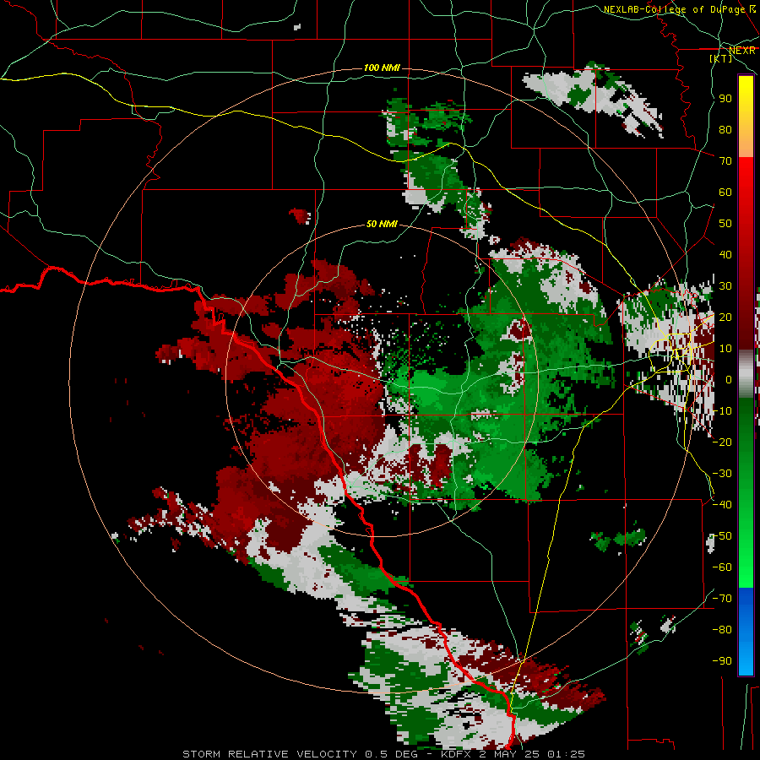The height and width of the screenshot is (760, 760).
Task: Click the NEXLAB-College of DuPage credit text
Action: (x=680, y=9)
